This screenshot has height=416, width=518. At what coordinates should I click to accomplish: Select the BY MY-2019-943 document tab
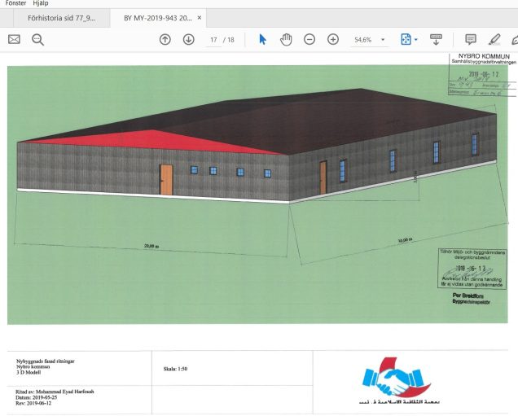[x=158, y=17]
